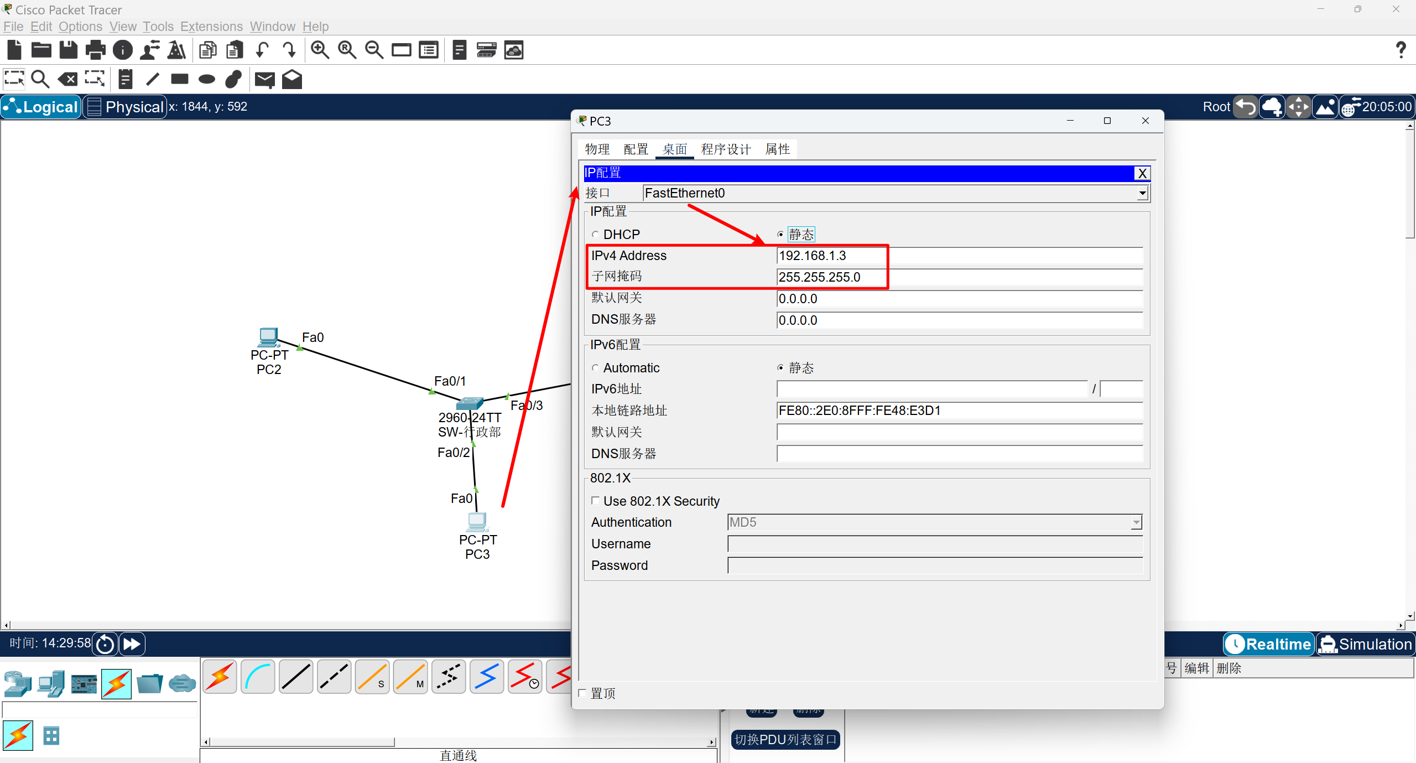
Task: Close the IP配置 panel with X
Action: [x=1142, y=173]
